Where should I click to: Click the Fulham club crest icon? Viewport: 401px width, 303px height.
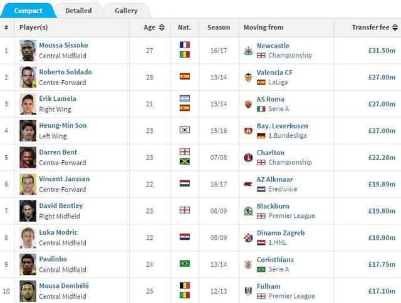coord(248,291)
